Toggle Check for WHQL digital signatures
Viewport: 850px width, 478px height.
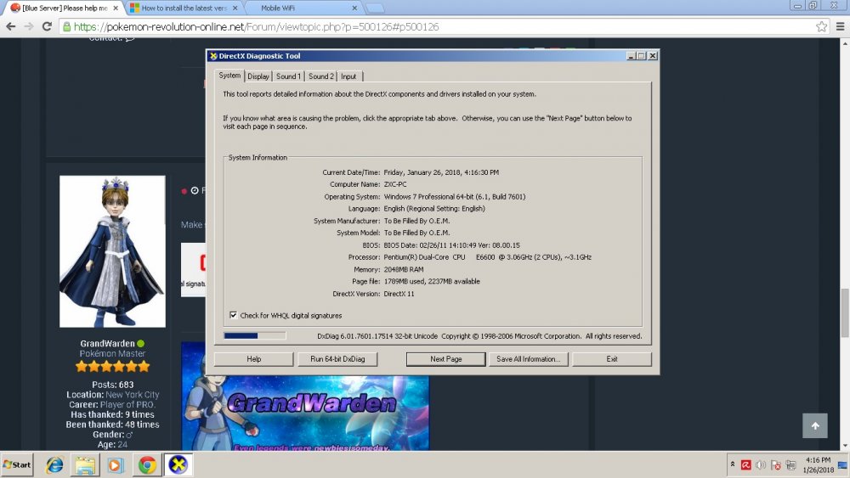click(234, 315)
